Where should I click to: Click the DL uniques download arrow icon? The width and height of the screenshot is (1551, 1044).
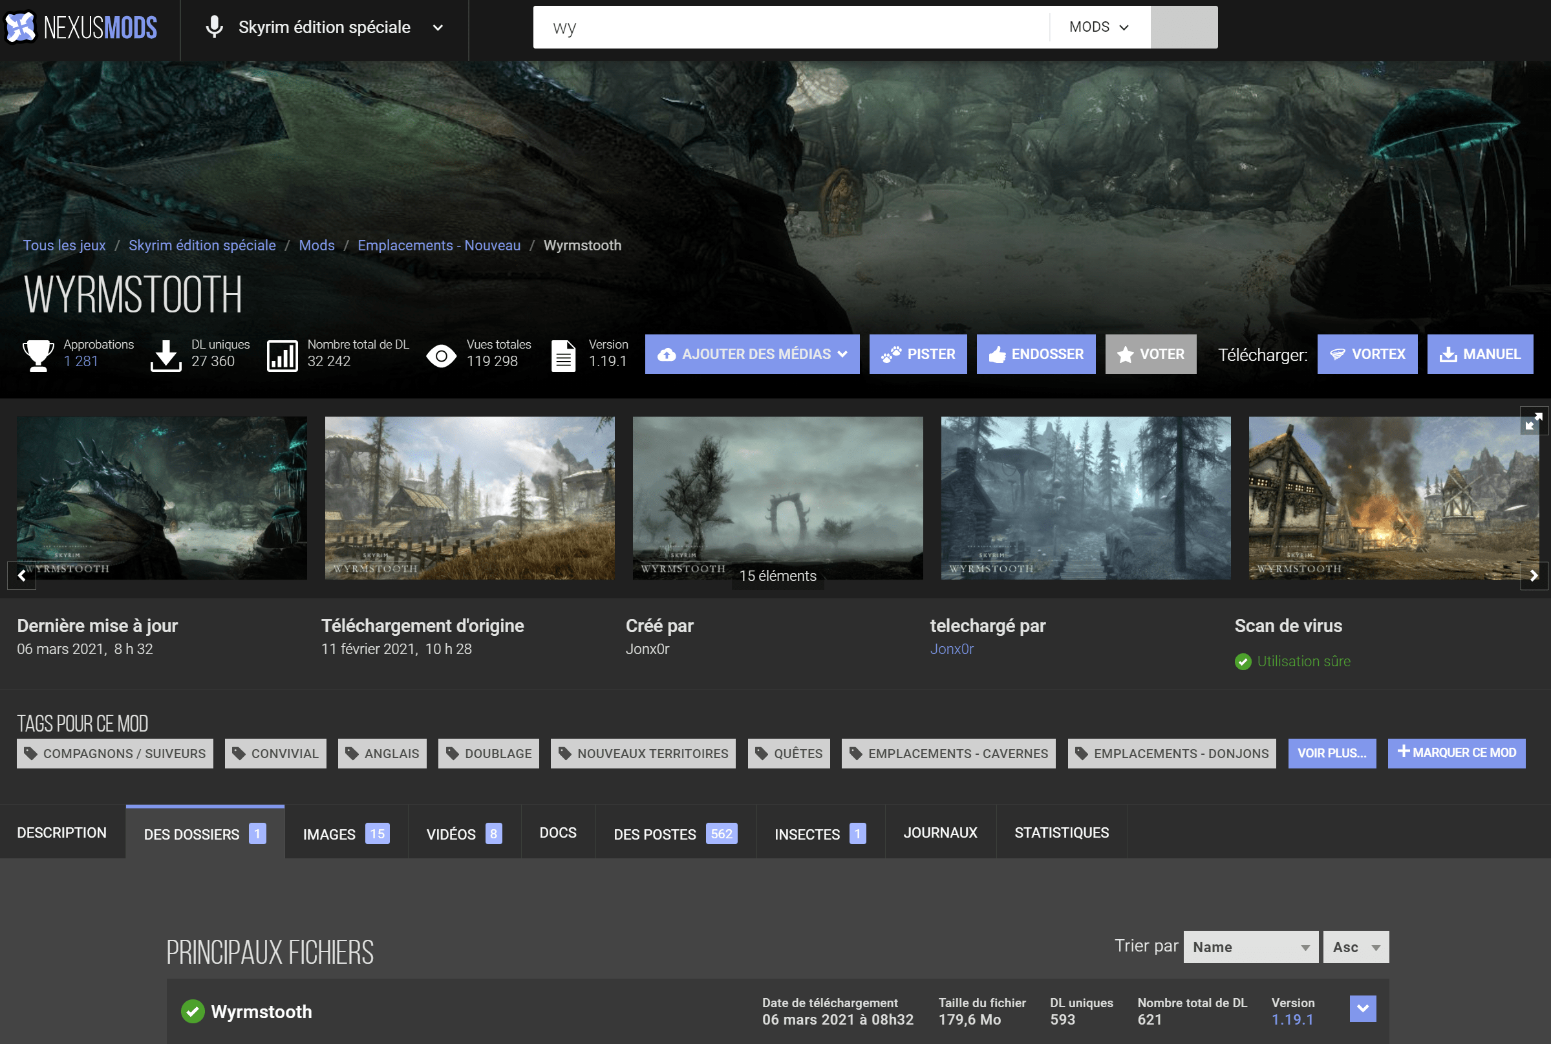(166, 355)
